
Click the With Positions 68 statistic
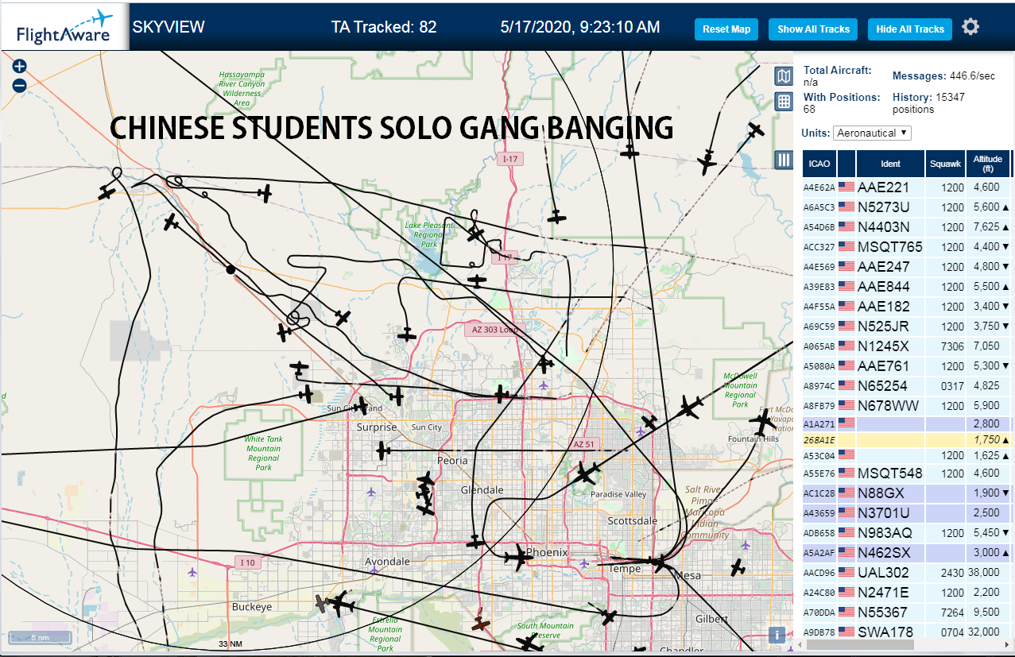click(841, 102)
